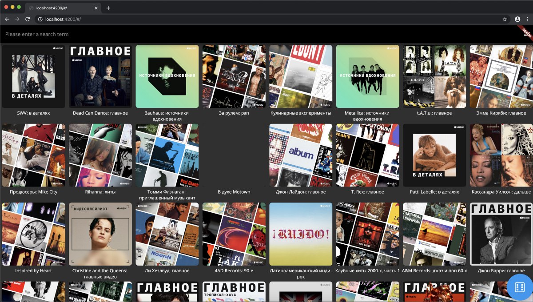The image size is (533, 302).
Task: Open the Продюсеры: Mike City cover
Action: 33,155
